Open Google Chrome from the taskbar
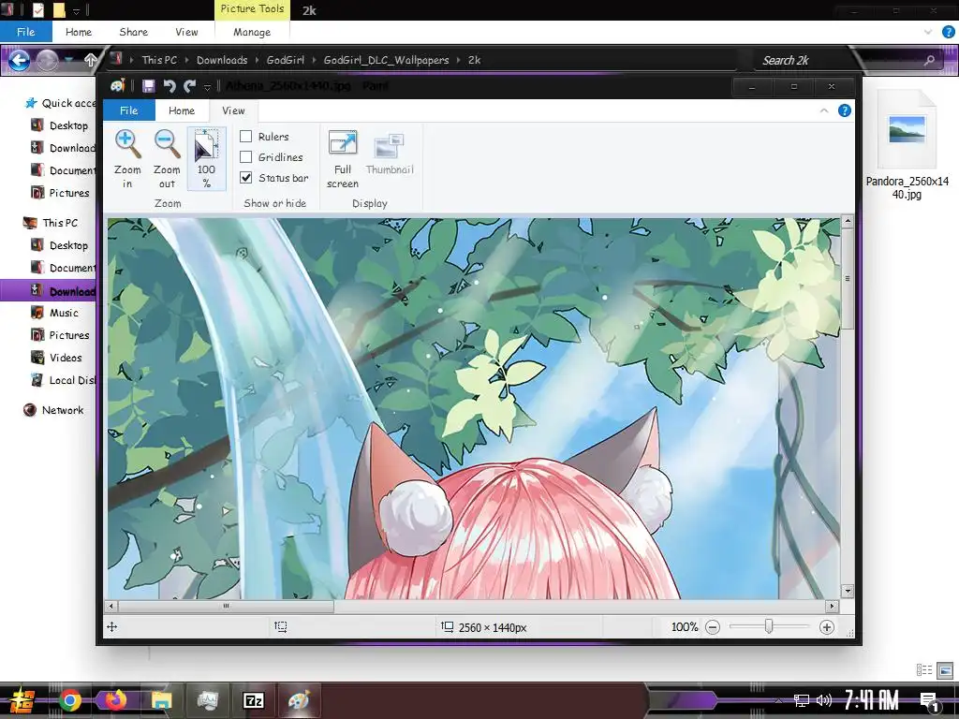This screenshot has height=719, width=959. coord(69,700)
